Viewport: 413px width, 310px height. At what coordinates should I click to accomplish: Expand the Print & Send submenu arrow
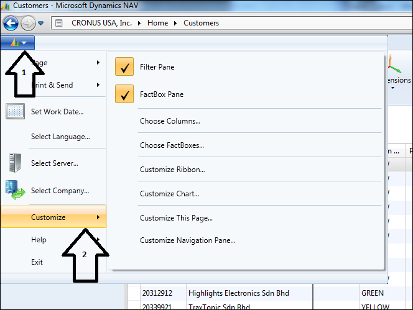point(98,84)
